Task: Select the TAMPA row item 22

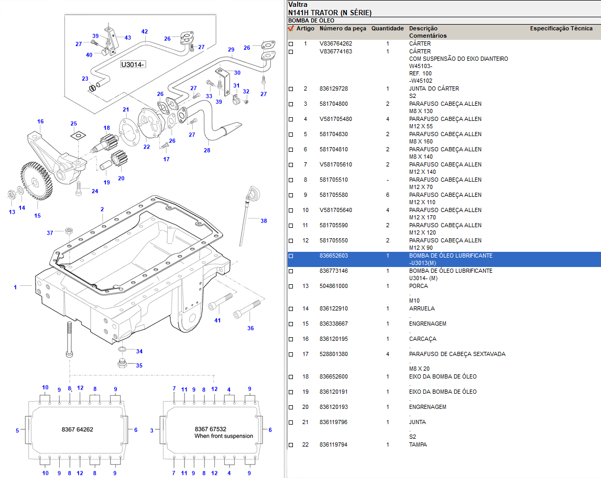Action: 418,445
